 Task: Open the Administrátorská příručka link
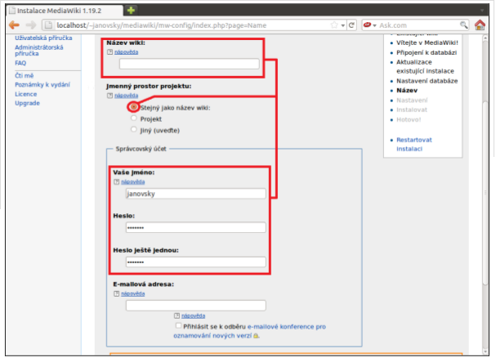[x=39, y=51]
